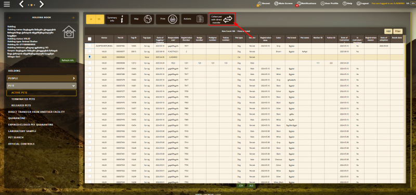Click the Filter button
The image size is (416, 195).
[398, 31]
